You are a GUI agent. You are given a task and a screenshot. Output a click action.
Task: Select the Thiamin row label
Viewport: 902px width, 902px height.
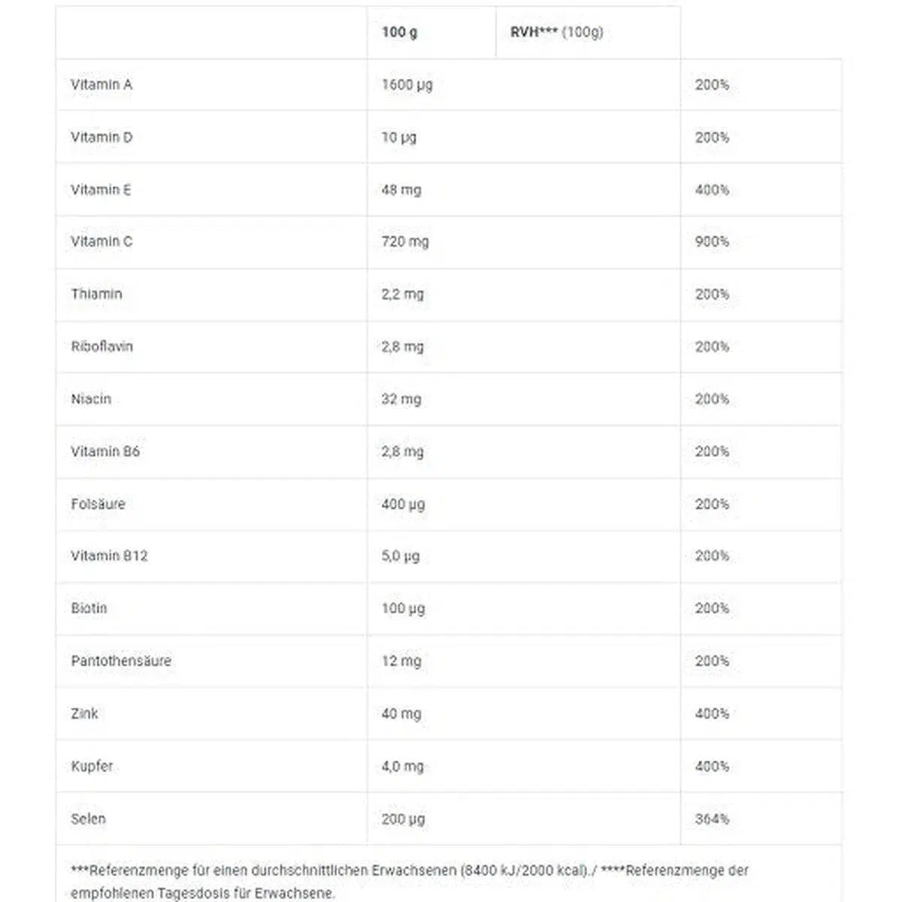(x=96, y=294)
